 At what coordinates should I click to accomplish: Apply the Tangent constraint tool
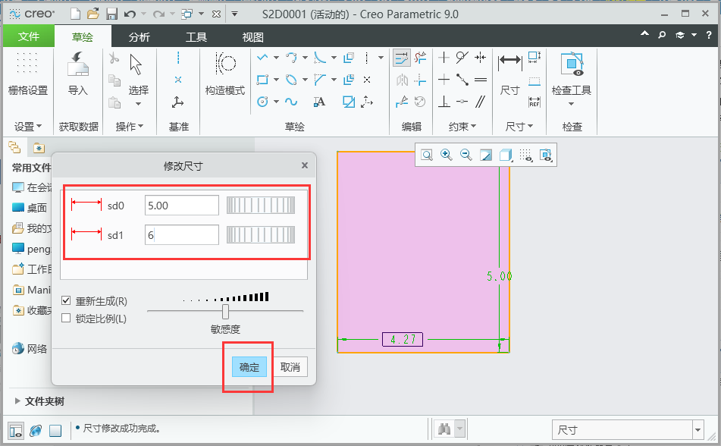point(462,58)
